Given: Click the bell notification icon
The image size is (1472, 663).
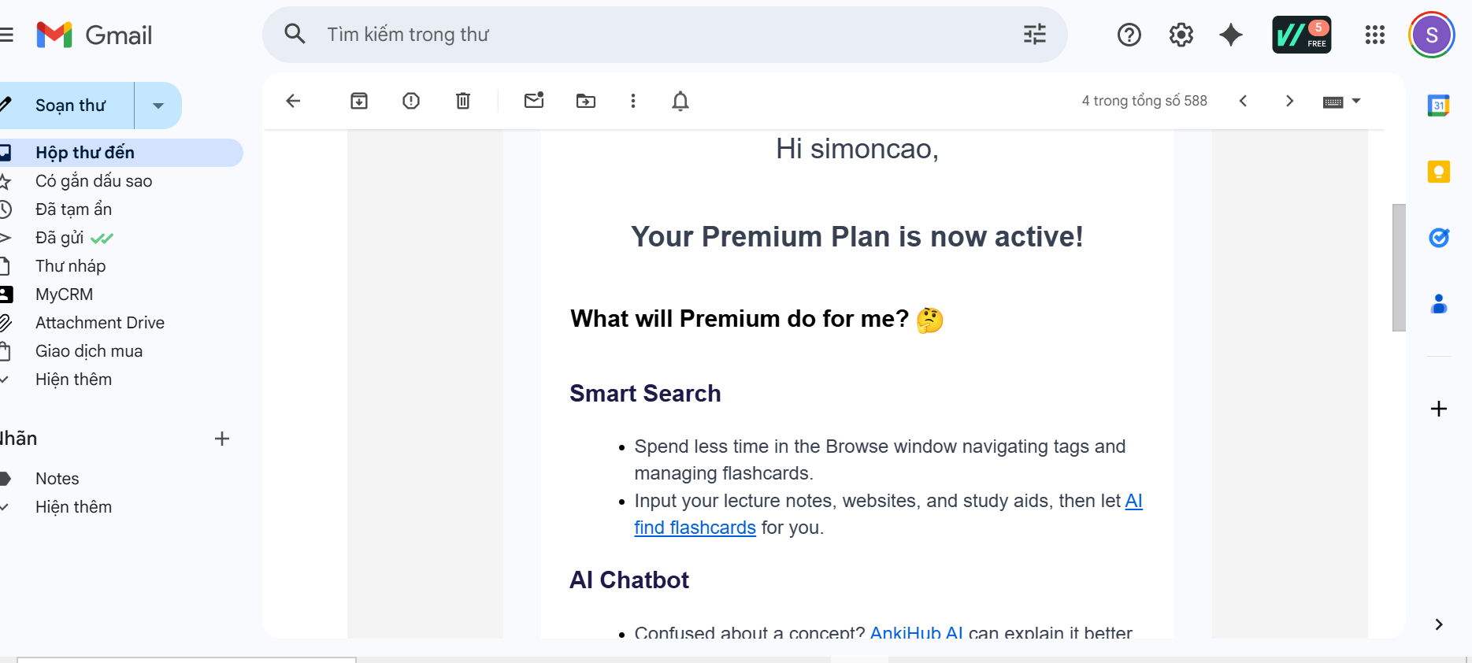Looking at the screenshot, I should [680, 101].
